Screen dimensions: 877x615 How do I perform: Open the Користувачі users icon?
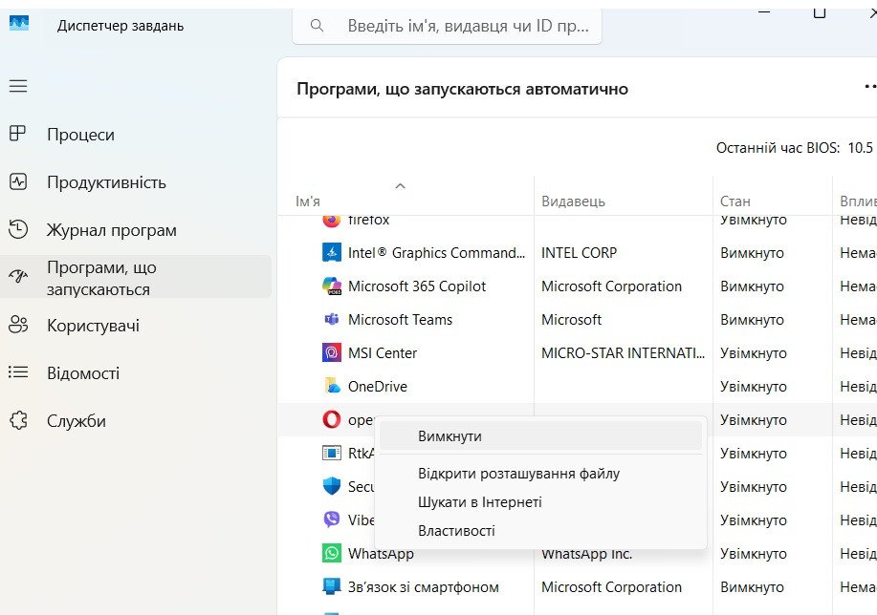tap(18, 325)
